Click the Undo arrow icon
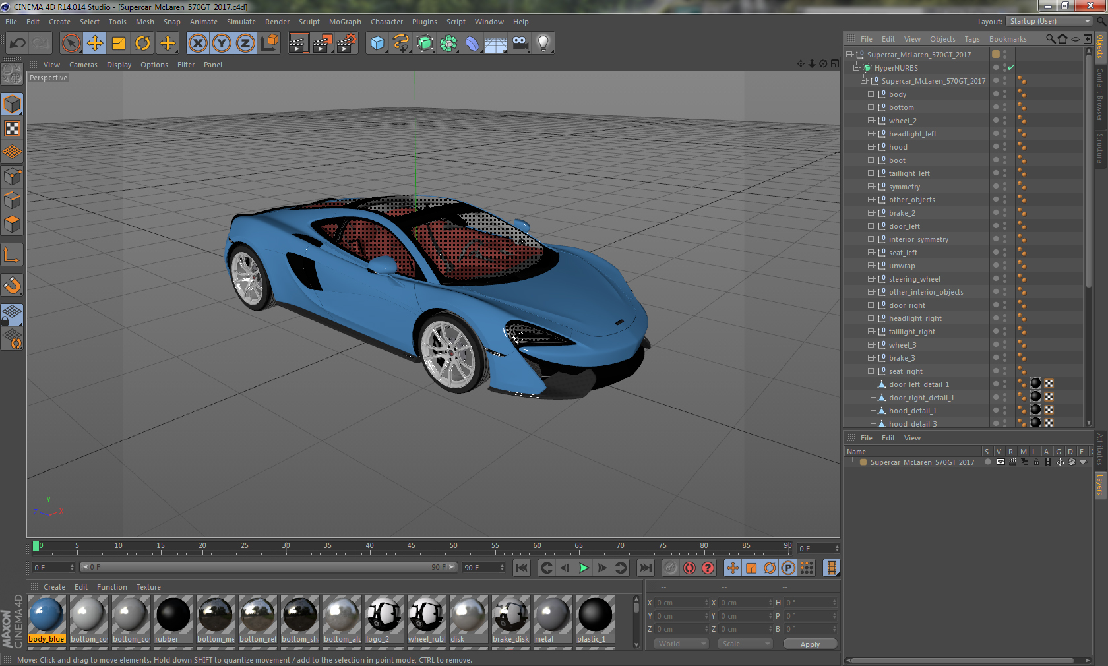The width and height of the screenshot is (1108, 666). tap(18, 44)
